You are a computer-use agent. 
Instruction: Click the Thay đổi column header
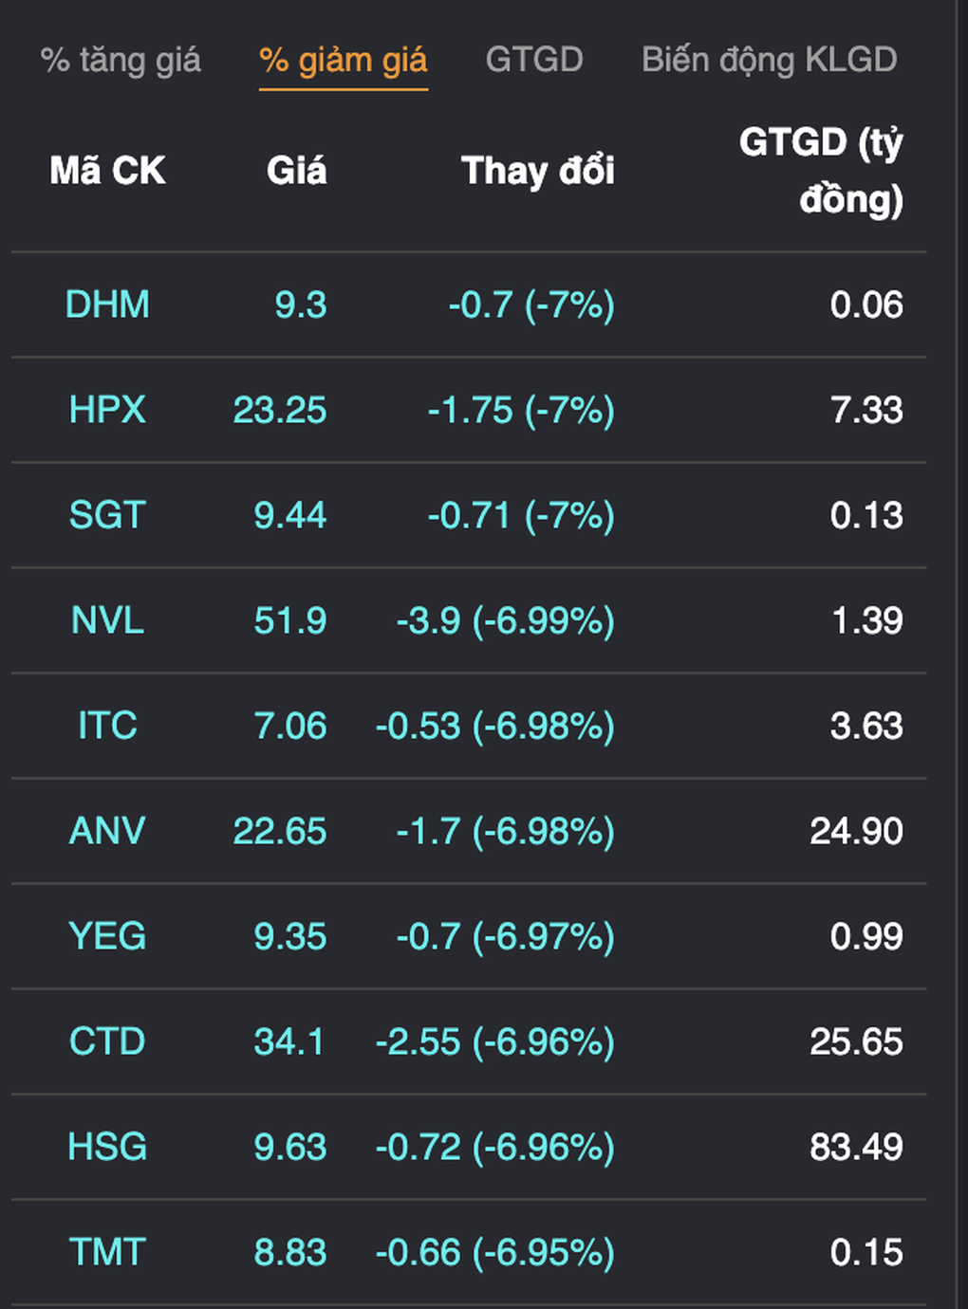point(538,171)
